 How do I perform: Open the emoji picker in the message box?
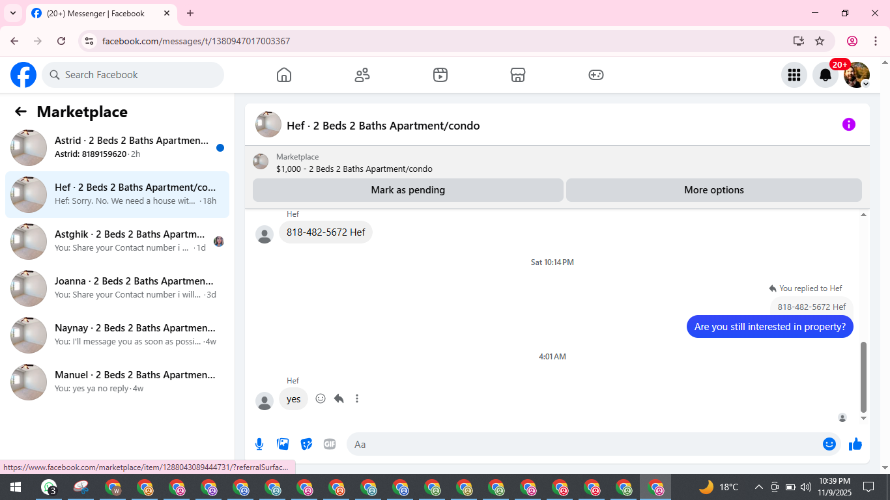(829, 444)
